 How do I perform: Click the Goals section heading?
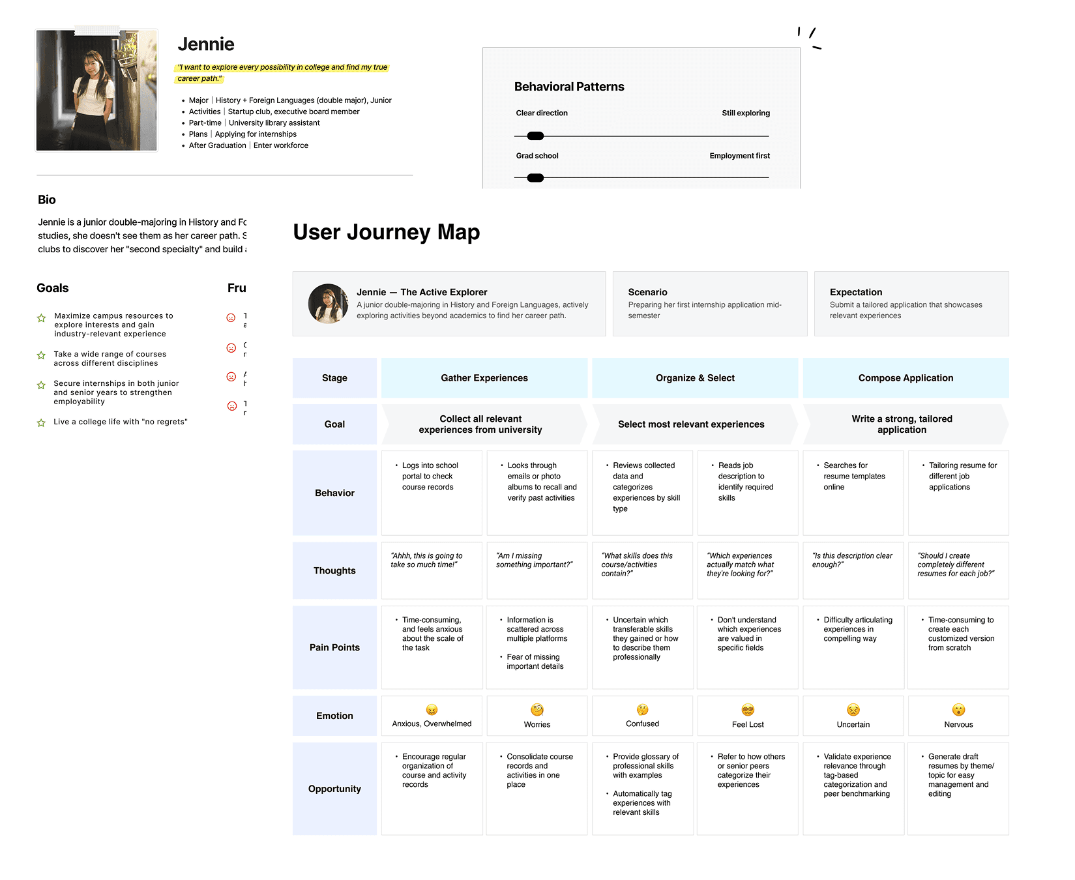pyautogui.click(x=53, y=288)
